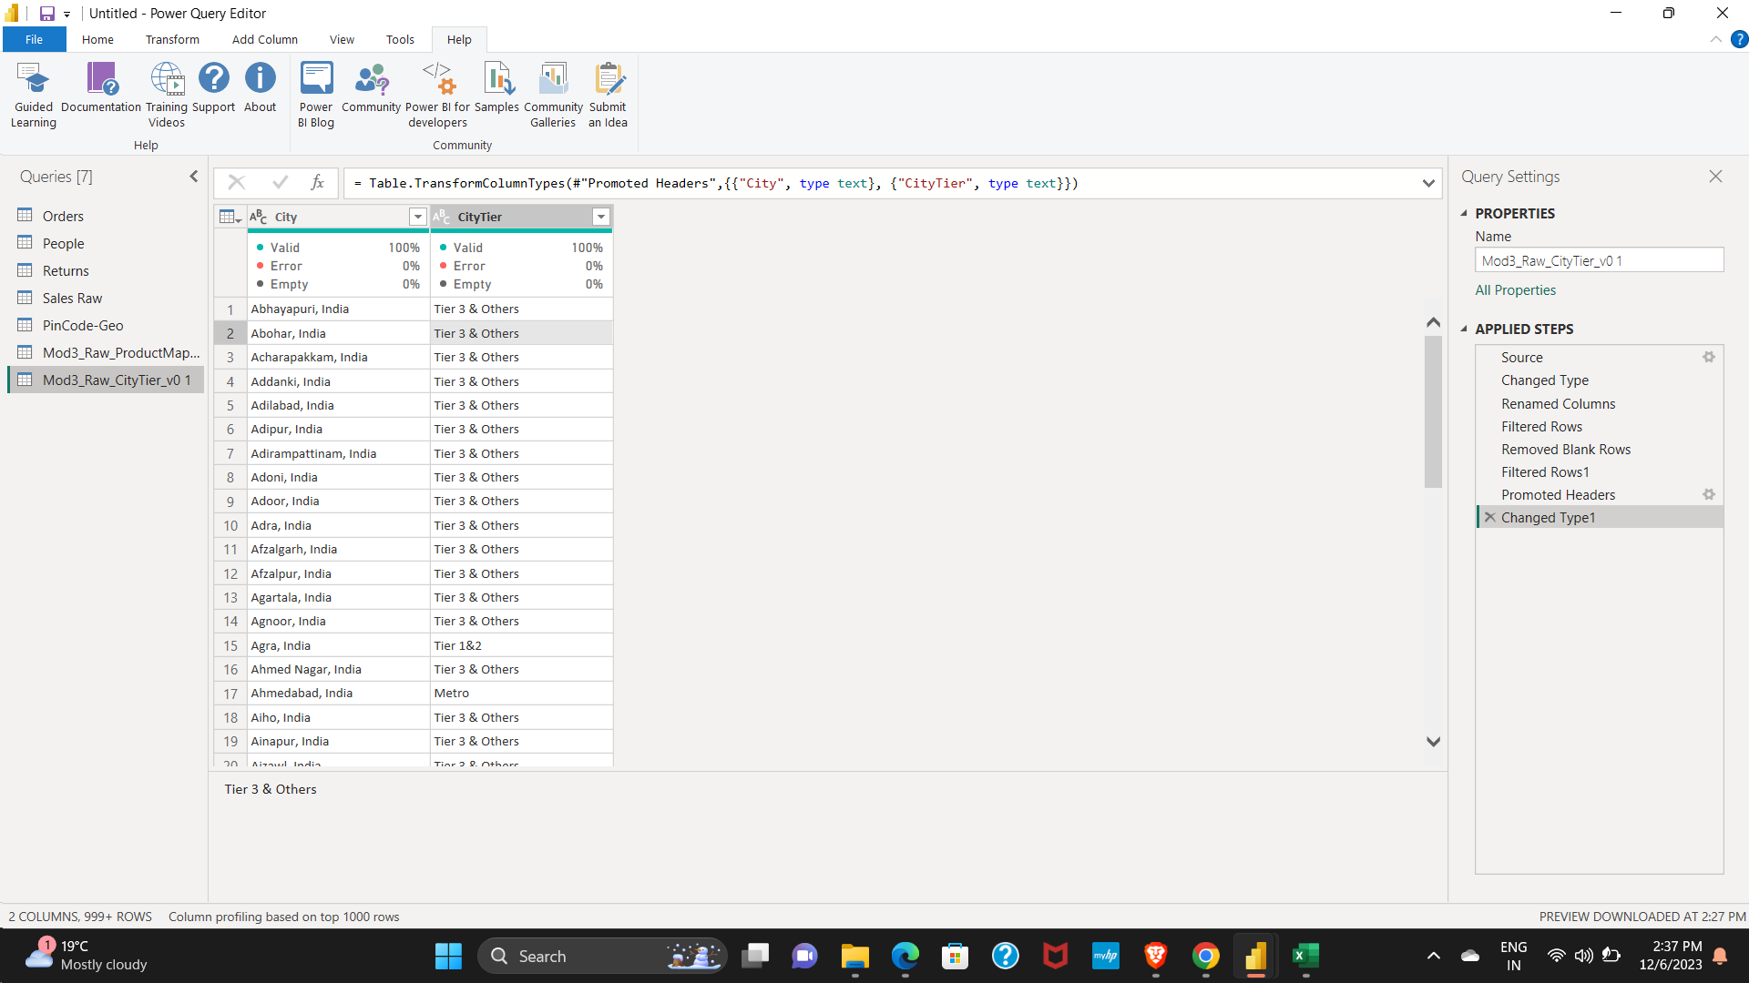1749x983 pixels.
Task: Open the Samples page
Action: (x=496, y=87)
